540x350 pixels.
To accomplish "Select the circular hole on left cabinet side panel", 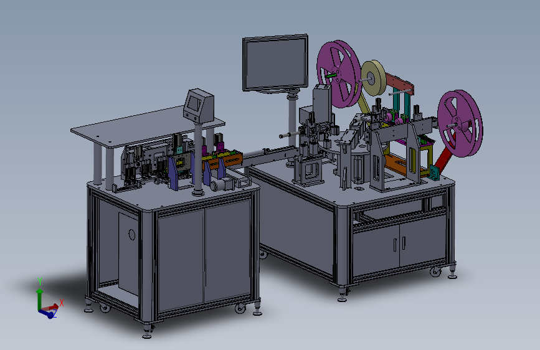I will pos(132,235).
